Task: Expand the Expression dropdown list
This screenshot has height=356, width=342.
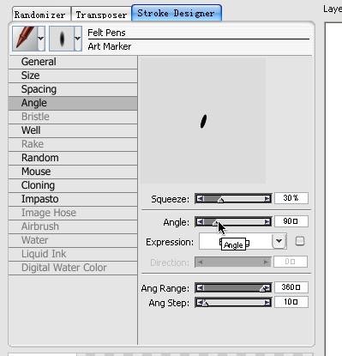Action: [279, 241]
